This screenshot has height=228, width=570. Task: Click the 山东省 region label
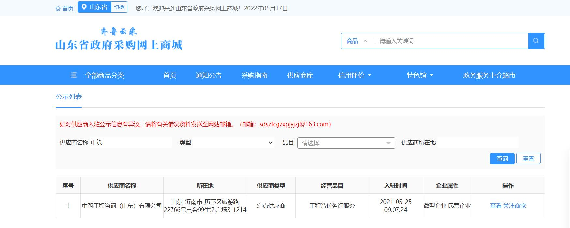tap(98, 7)
